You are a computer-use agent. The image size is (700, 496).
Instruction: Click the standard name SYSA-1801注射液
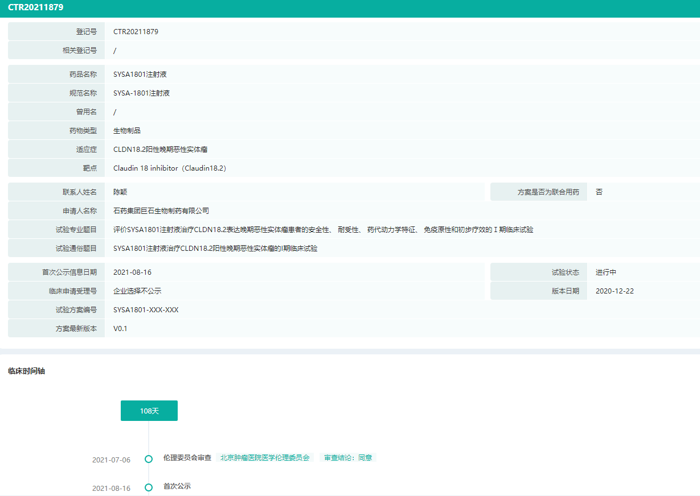pos(141,93)
